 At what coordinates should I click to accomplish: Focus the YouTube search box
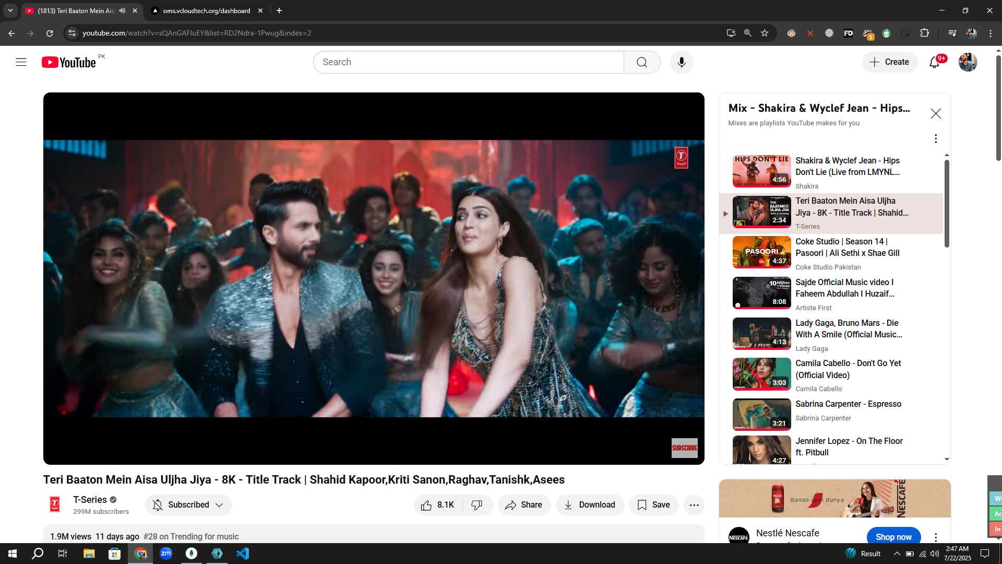[469, 62]
